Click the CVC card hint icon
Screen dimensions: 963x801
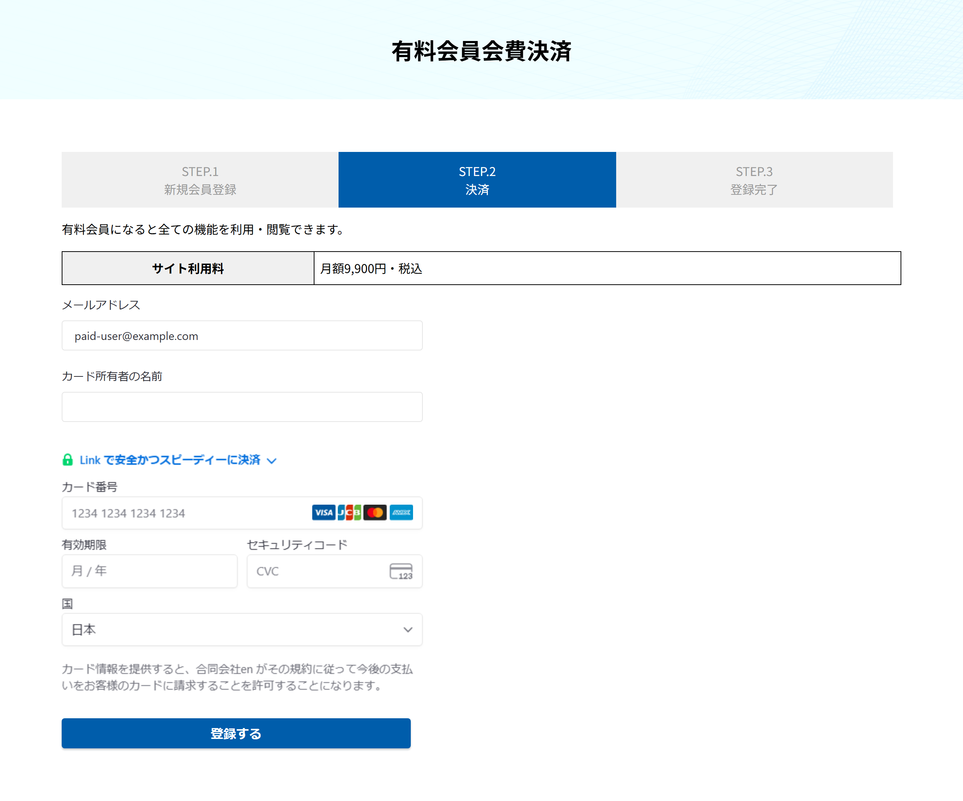point(401,571)
